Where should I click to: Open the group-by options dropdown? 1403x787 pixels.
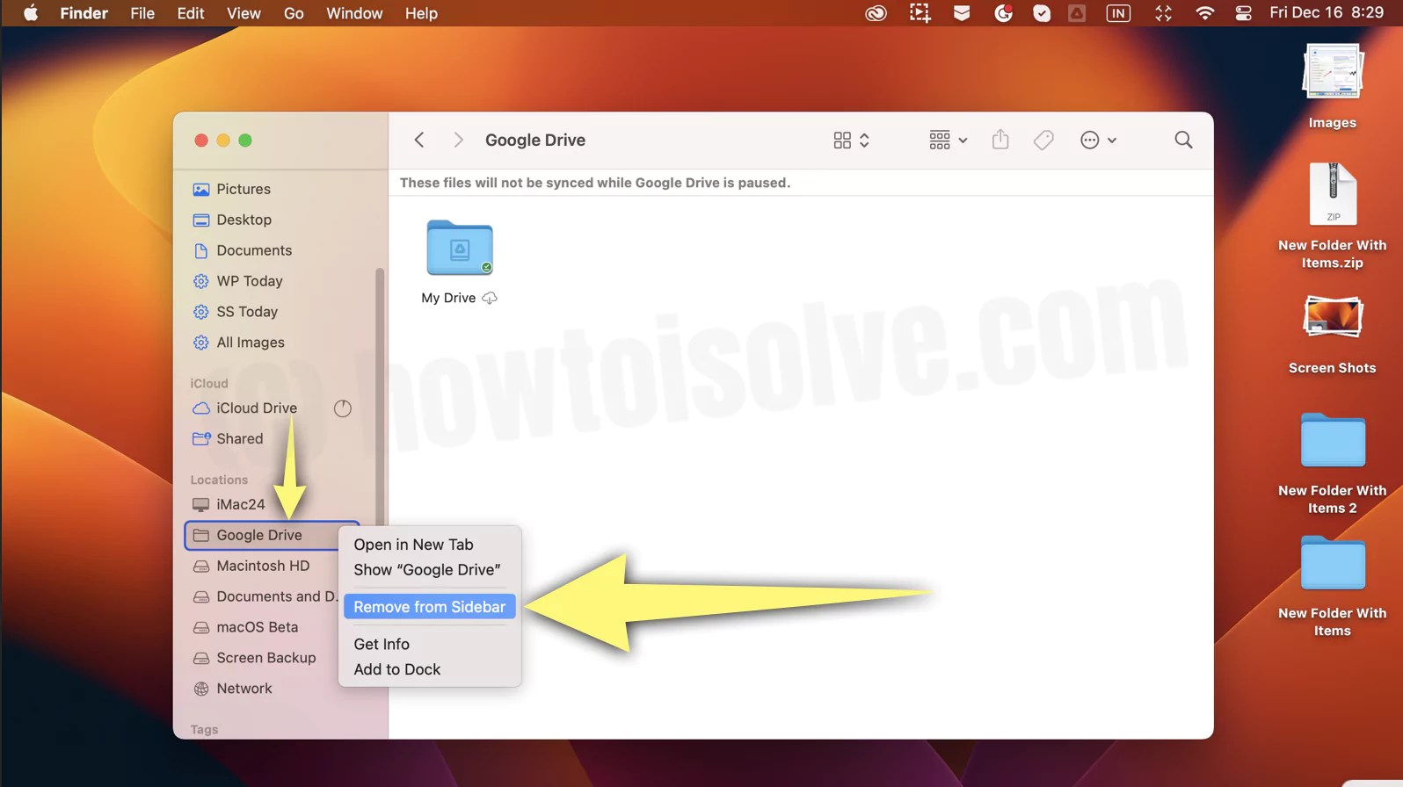[948, 141]
